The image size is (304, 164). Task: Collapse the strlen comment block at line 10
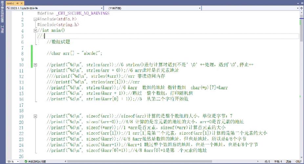(35, 65)
